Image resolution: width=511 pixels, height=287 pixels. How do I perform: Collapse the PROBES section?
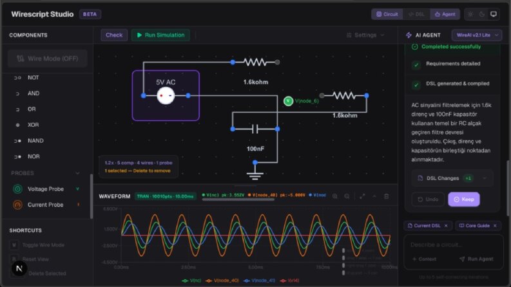[77, 173]
